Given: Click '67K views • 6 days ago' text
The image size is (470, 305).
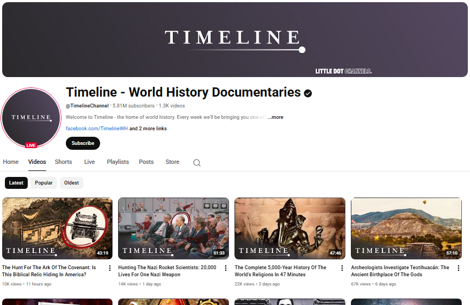Looking at the screenshot, I should [374, 284].
